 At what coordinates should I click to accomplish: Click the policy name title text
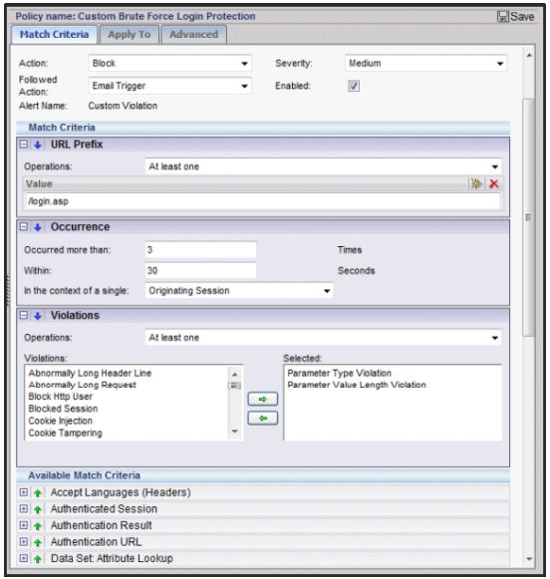tap(136, 16)
